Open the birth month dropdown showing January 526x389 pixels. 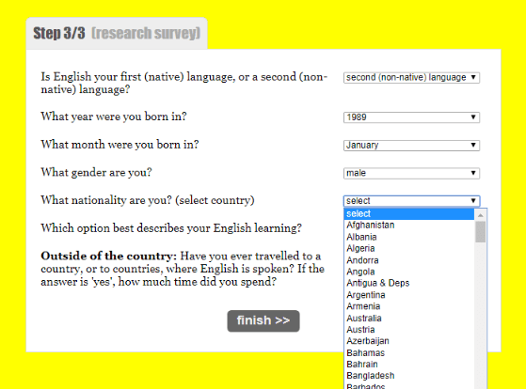[x=411, y=145]
